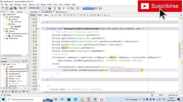This screenshot has width=183, height=102.
Task: Click the Stop Macro Recording icon
Action: pos(102,15)
